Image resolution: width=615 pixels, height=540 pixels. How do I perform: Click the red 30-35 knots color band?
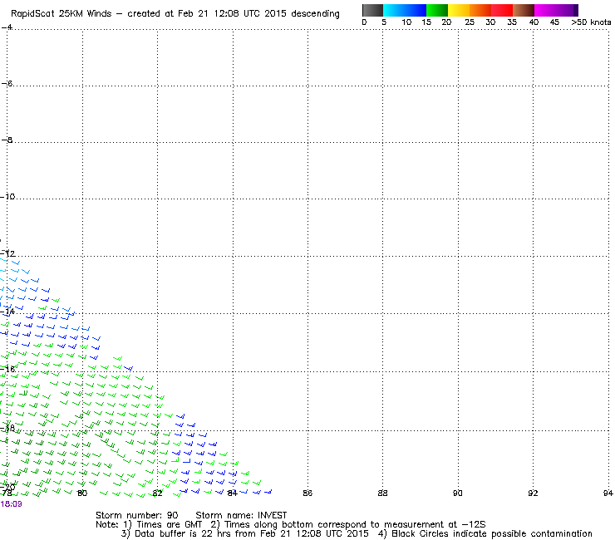pos(502,10)
